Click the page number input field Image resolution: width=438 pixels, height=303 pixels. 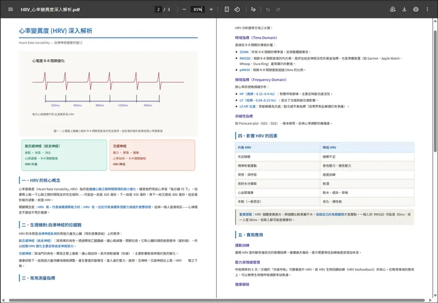pos(158,9)
